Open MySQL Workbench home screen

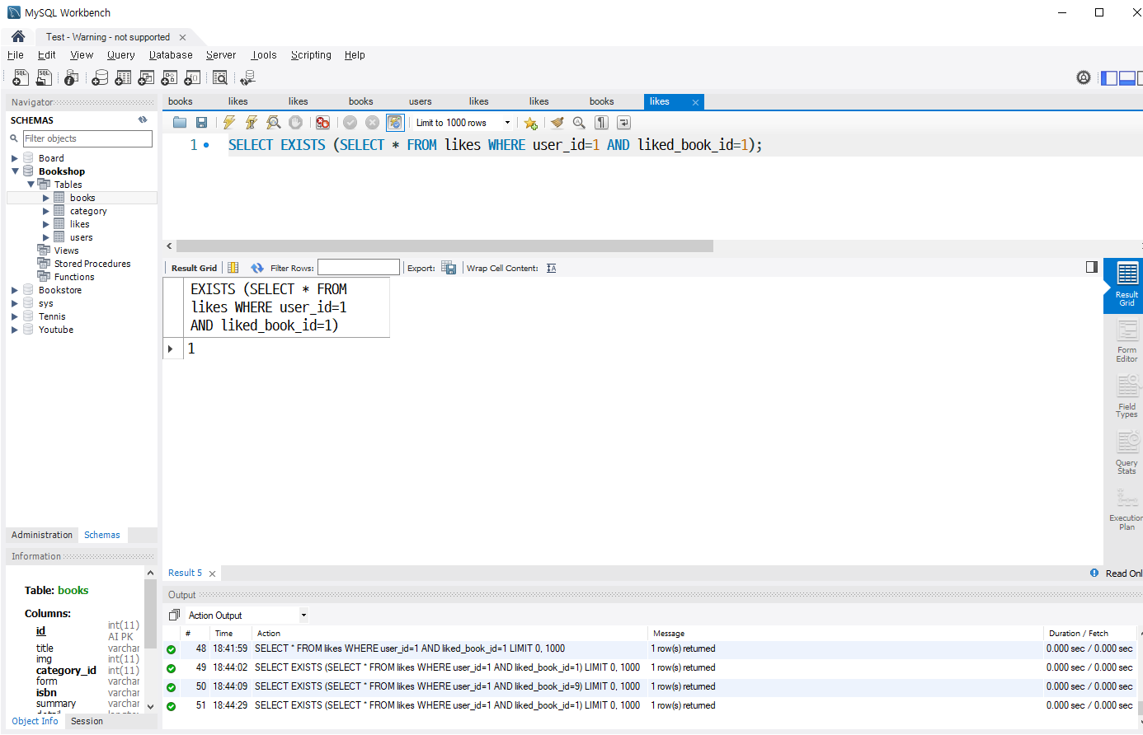click(17, 36)
